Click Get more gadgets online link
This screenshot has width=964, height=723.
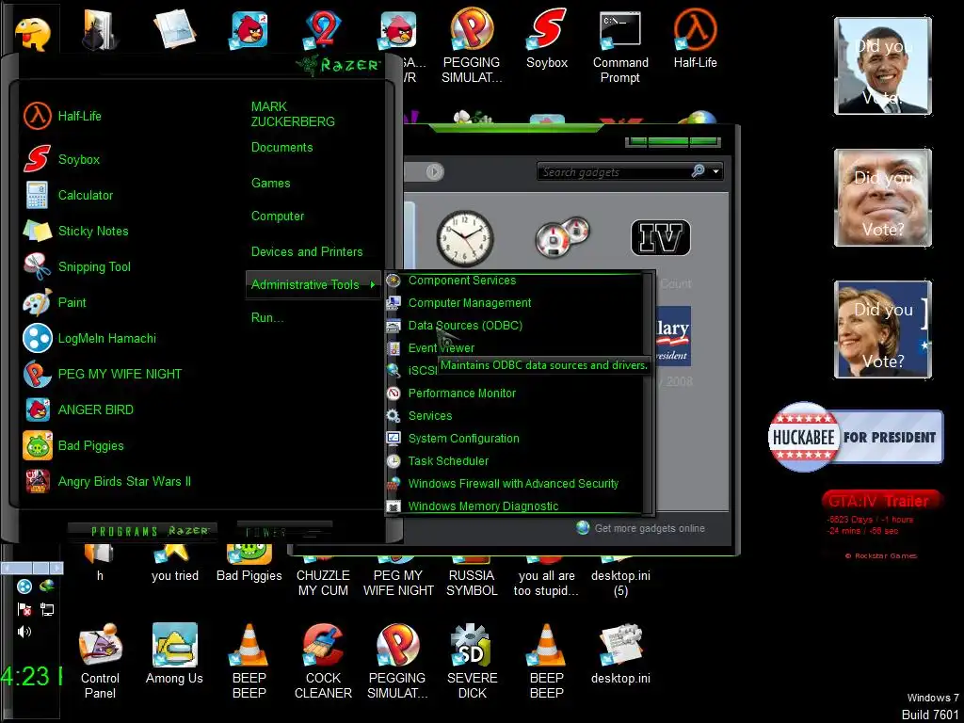(641, 528)
